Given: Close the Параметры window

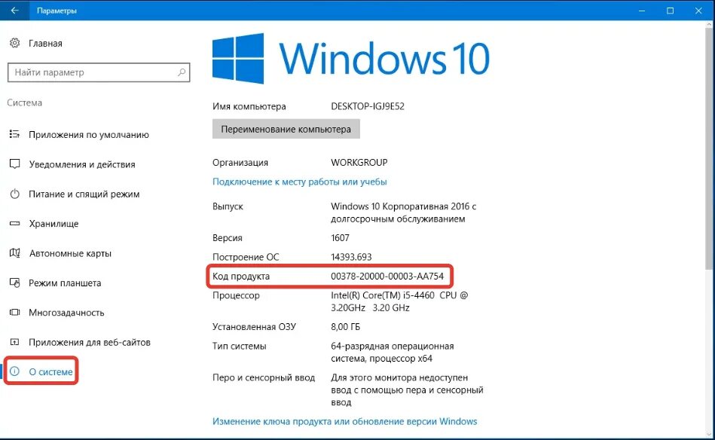Looking at the screenshot, I should coord(698,10).
